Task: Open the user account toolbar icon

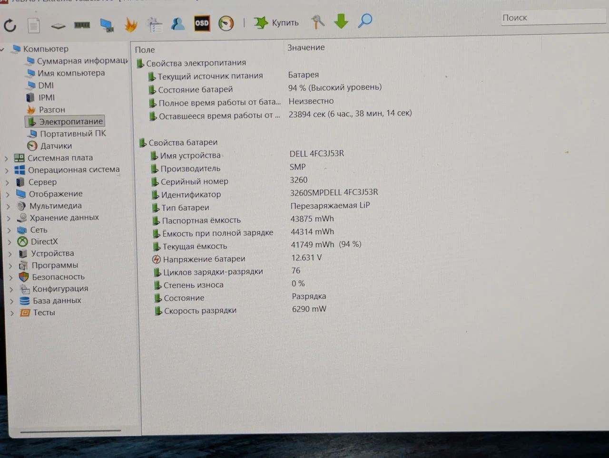Action: coord(178,24)
